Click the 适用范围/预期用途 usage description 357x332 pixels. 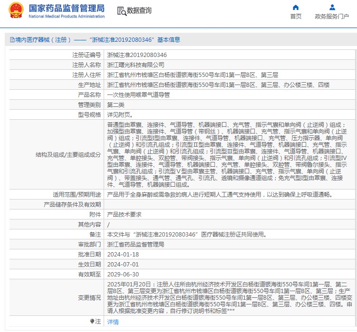point(221,195)
